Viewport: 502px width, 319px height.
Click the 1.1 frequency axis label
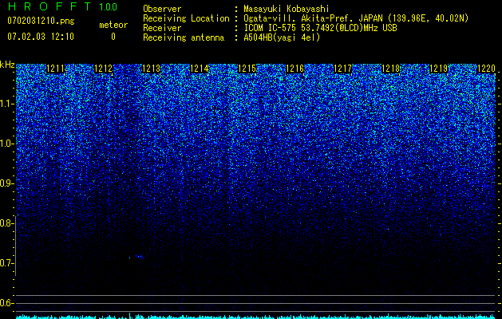coord(6,104)
